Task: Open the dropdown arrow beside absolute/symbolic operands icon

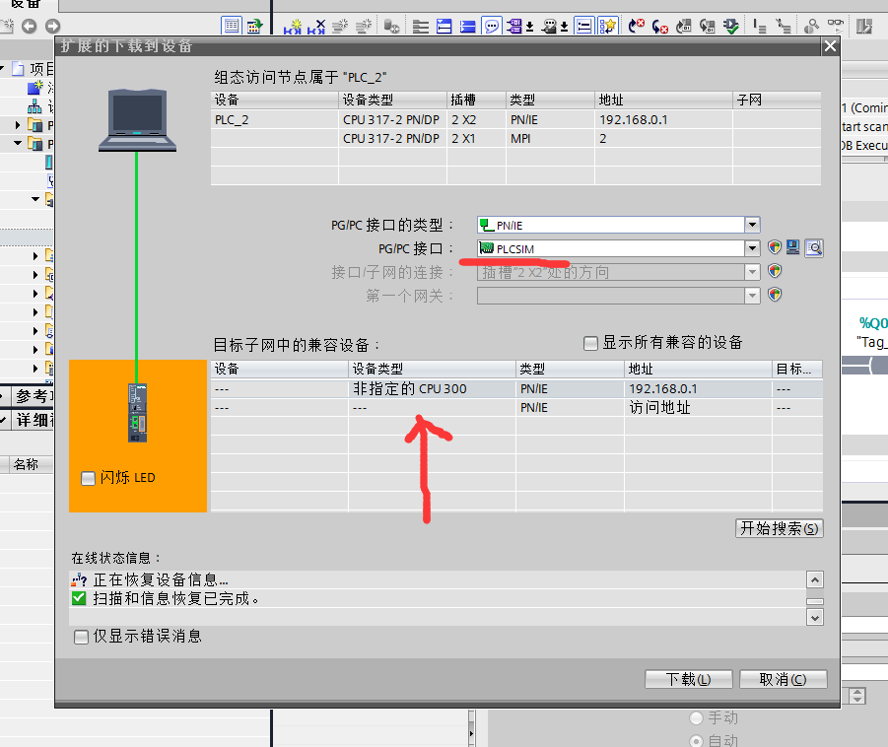Action: coord(530,27)
